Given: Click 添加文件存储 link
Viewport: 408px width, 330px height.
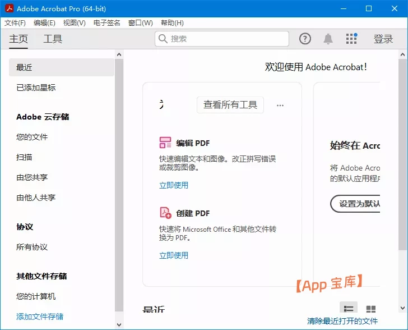Looking at the screenshot, I should (40, 317).
